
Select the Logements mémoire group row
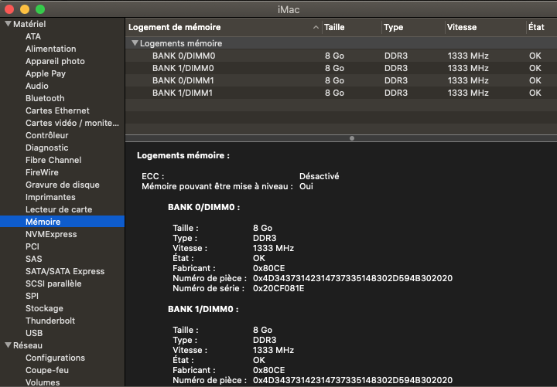[x=341, y=43]
